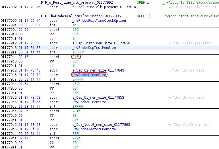Select the 20Ah short value
Screen dimensions: 219x149
pyautogui.click(x=76, y=111)
